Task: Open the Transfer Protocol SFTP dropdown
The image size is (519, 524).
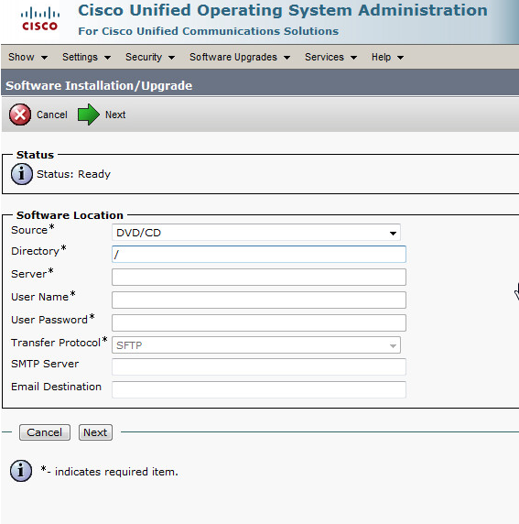Action: point(256,345)
